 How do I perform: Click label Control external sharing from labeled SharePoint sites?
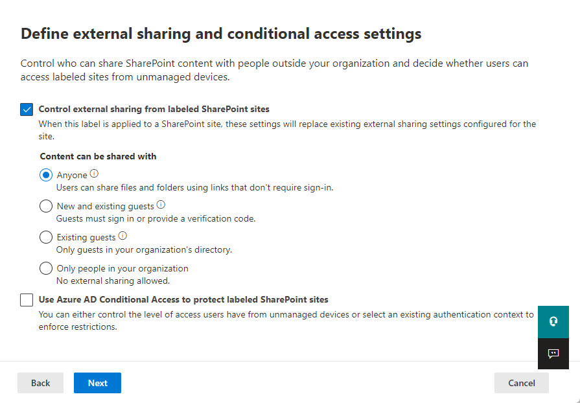154,109
